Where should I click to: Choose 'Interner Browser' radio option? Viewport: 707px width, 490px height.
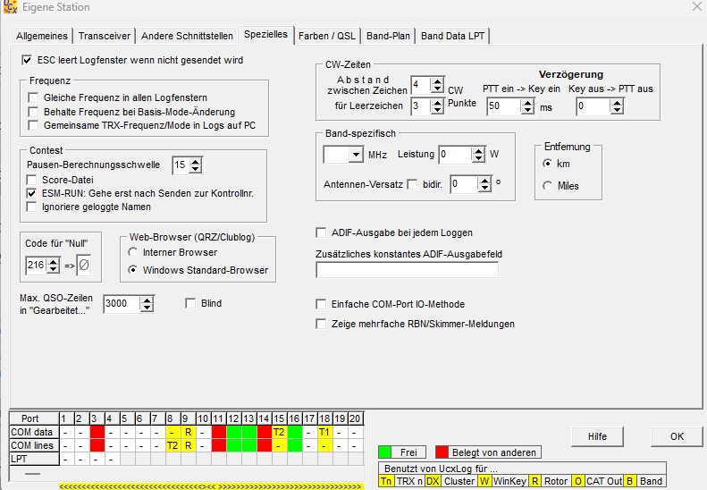coord(133,252)
